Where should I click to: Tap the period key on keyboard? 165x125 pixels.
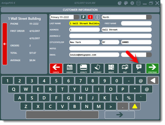(x=123, y=106)
